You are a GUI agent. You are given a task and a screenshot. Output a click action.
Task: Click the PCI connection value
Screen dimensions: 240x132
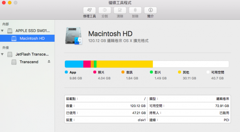pyautogui.click(x=227, y=120)
